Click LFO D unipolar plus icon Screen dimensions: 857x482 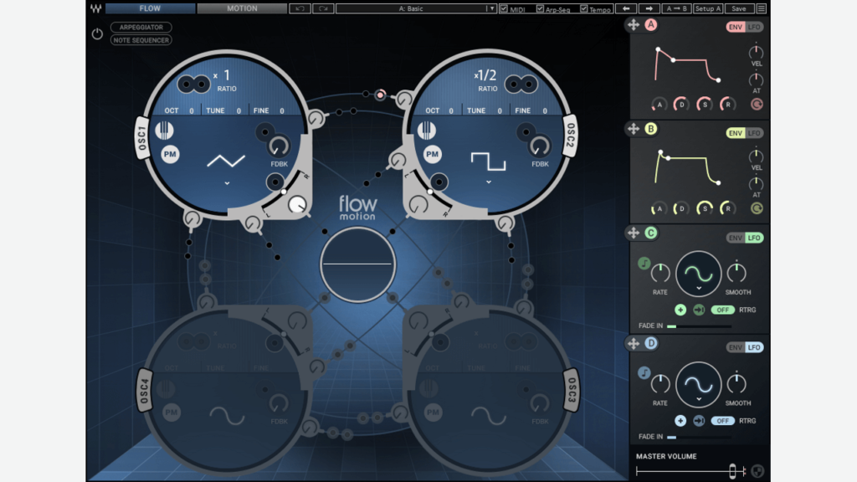point(680,421)
